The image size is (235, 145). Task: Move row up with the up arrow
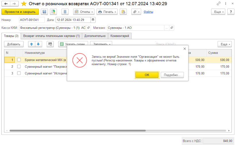[32, 44]
